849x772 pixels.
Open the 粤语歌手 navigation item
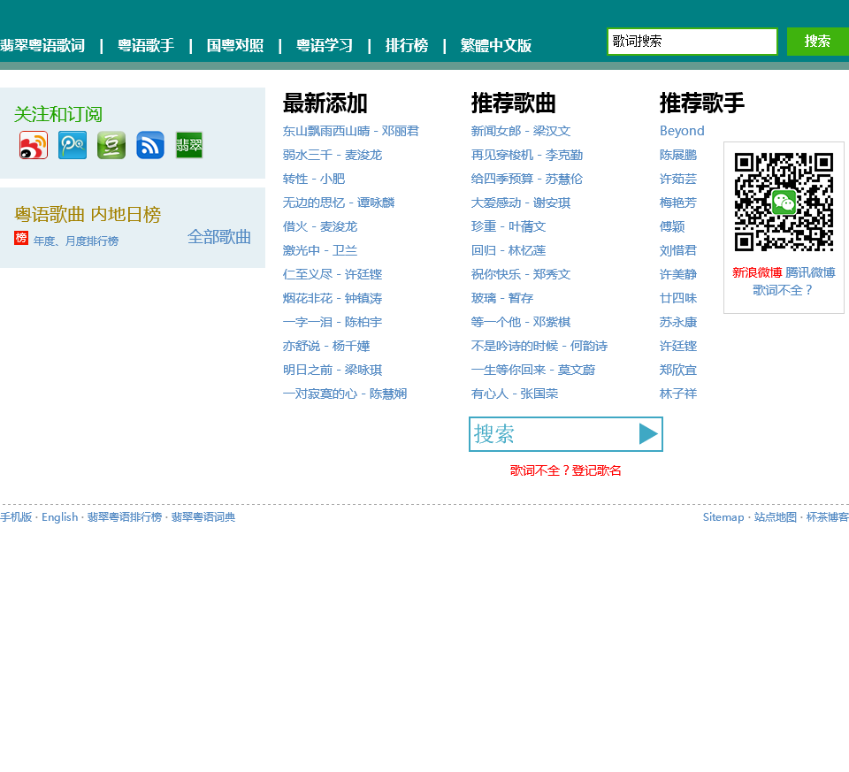[146, 45]
